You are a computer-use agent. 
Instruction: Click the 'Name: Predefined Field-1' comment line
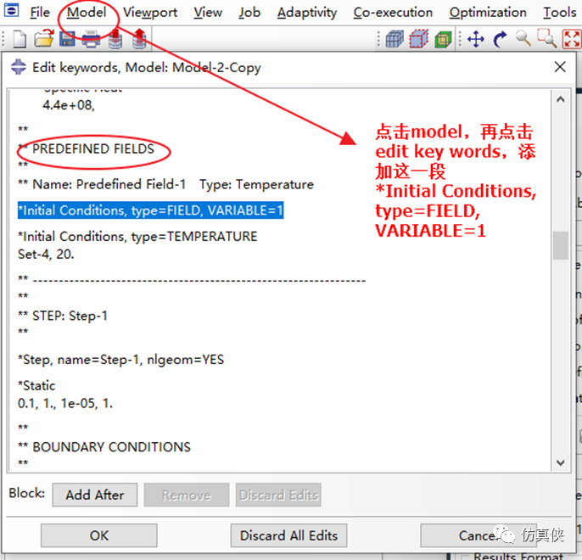click(x=165, y=184)
